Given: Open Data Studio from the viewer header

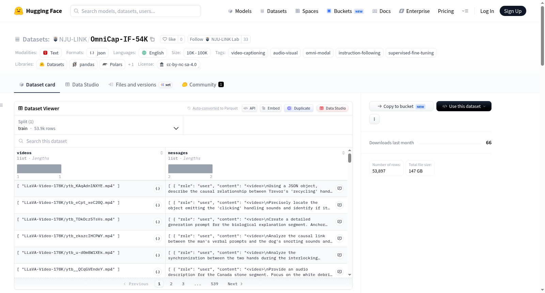Looking at the screenshot, I should (x=332, y=108).
